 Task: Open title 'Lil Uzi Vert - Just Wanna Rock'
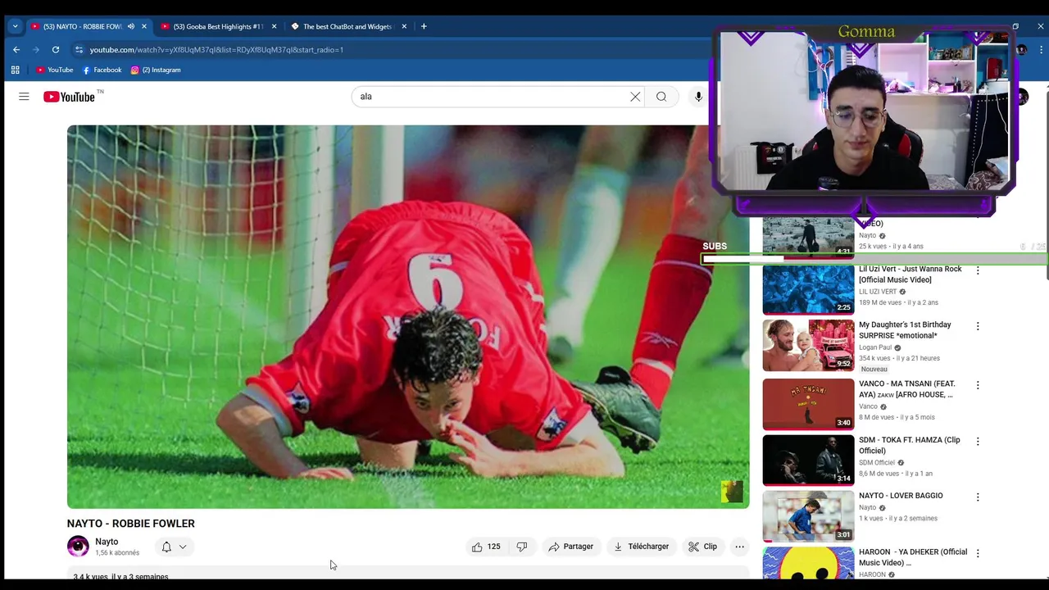(x=910, y=275)
